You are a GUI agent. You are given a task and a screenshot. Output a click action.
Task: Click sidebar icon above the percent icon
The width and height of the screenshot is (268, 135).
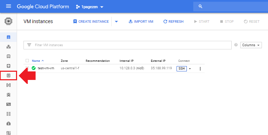point(9,94)
